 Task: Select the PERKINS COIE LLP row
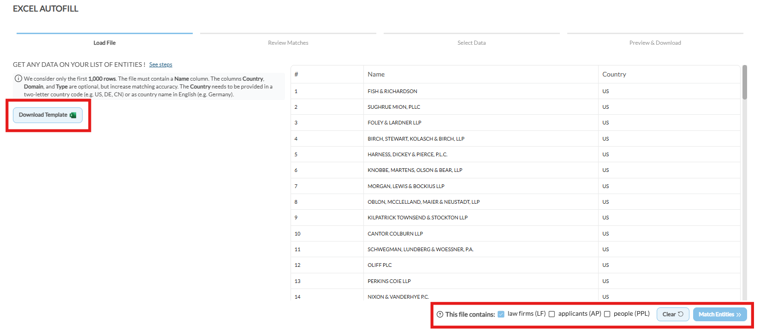coord(516,281)
